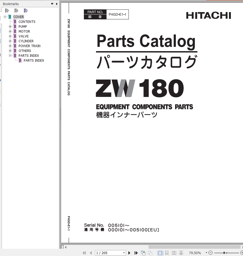Expand all bookmarks with the double-arrow icon
Viewport: 243px width, 256px height.
tap(52, 4)
